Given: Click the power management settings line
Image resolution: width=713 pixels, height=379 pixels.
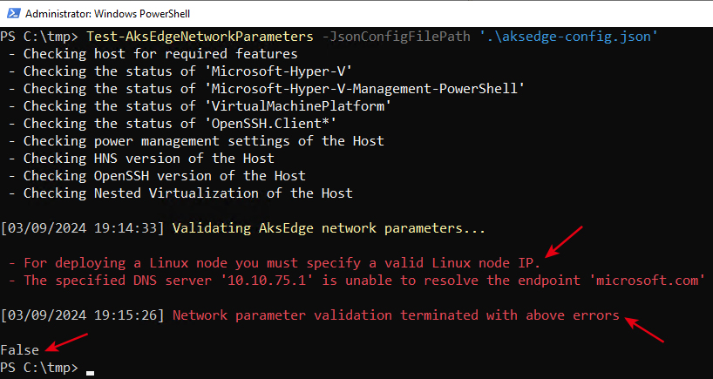Looking at the screenshot, I should pos(196,141).
